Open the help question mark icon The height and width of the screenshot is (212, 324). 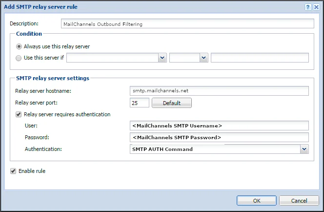tap(308, 7)
